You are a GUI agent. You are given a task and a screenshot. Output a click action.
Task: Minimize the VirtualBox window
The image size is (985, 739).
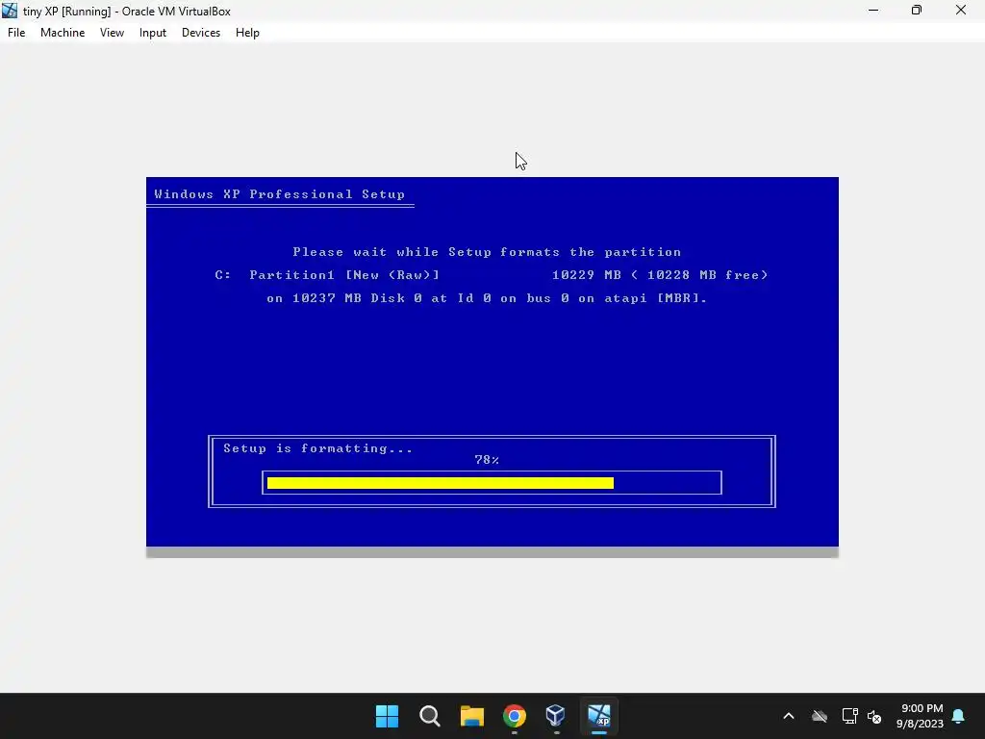pos(873,11)
